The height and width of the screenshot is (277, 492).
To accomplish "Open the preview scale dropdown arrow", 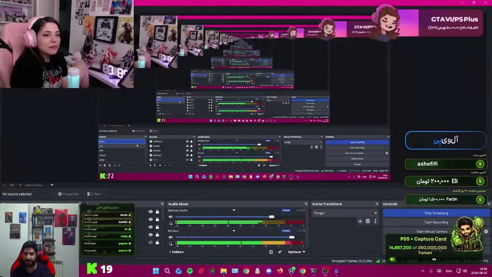I will coord(52,185).
